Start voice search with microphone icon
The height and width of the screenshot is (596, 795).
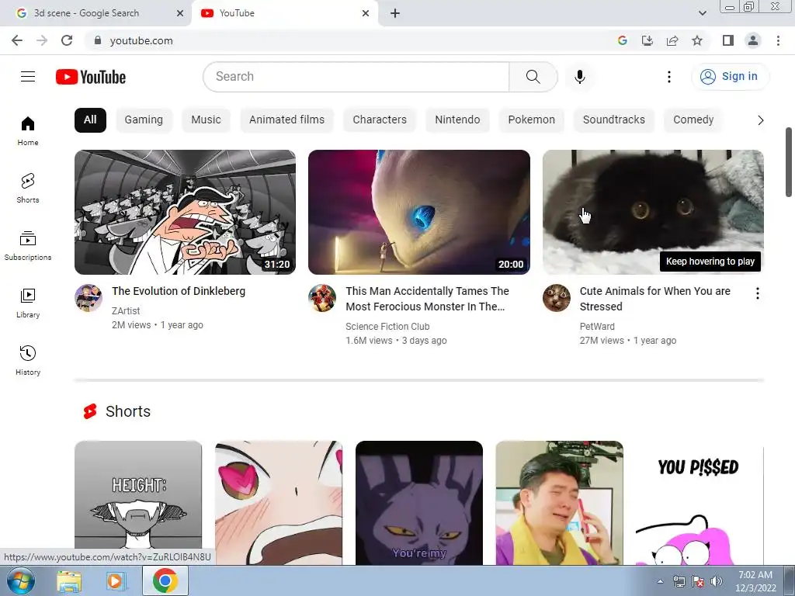click(580, 77)
